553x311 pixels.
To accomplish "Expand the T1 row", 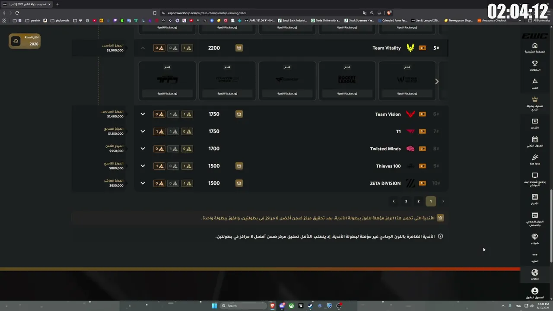I will pos(143,131).
